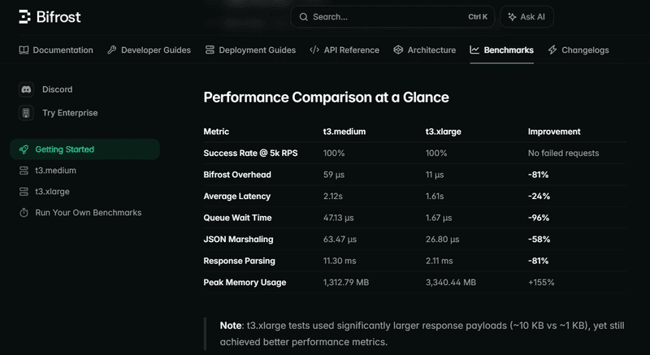This screenshot has height=355, width=650.
Task: Click the 3,340.44 MB memory value
Action: pos(451,283)
